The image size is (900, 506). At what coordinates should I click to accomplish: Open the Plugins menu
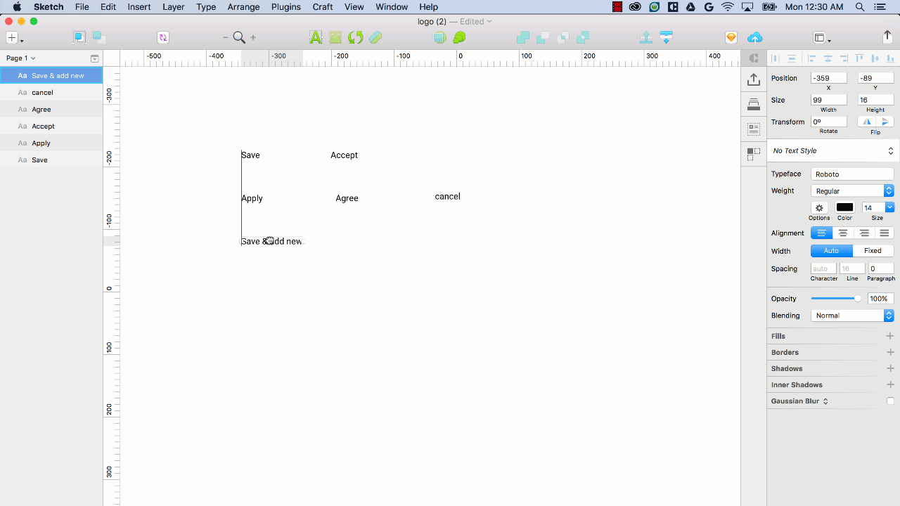[286, 7]
